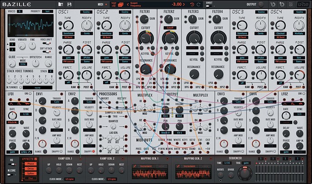Enable ENV1 Snappy option
312x184 pixels.
point(61,151)
